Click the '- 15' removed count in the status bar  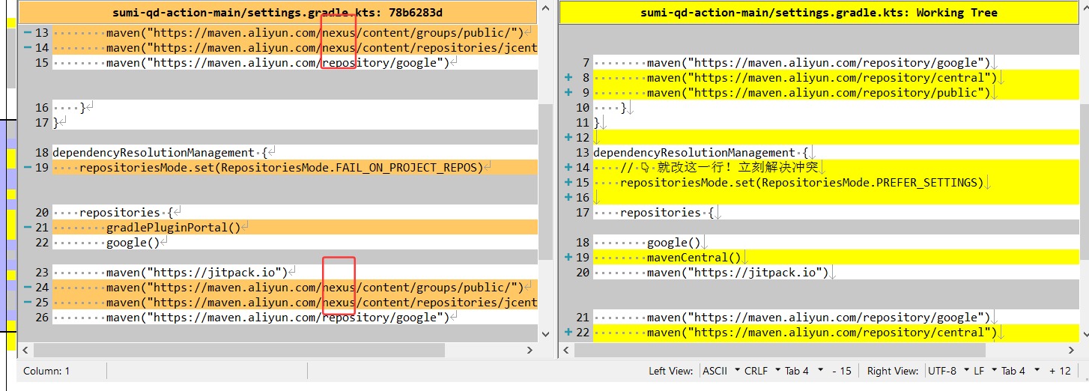(x=841, y=371)
